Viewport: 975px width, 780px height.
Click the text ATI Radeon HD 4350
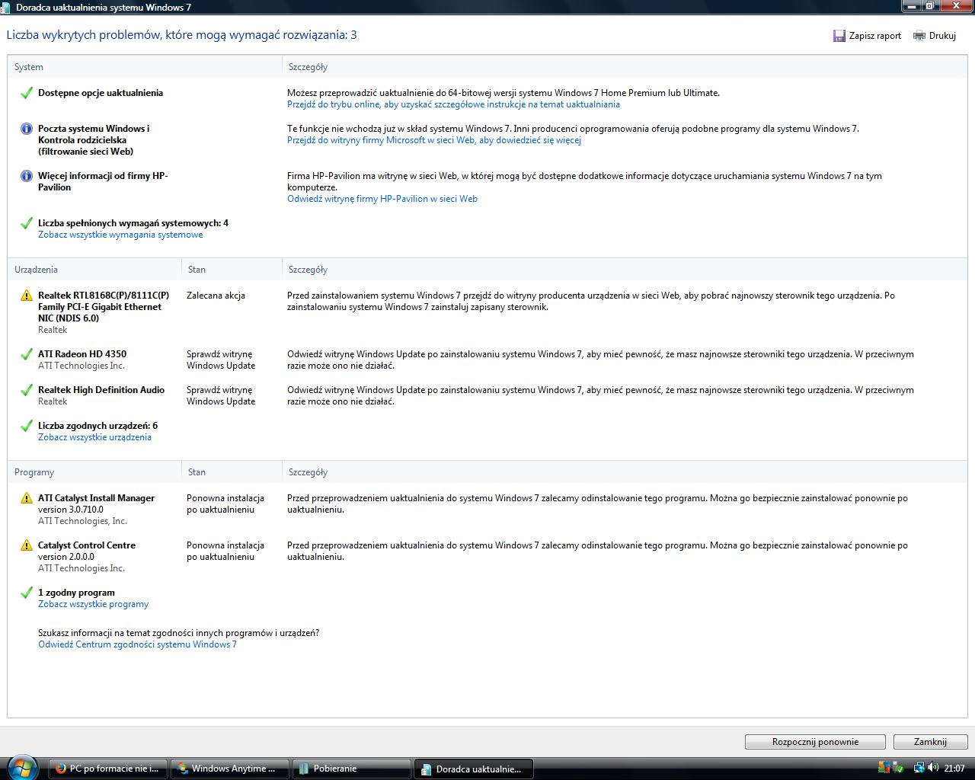tap(82, 354)
